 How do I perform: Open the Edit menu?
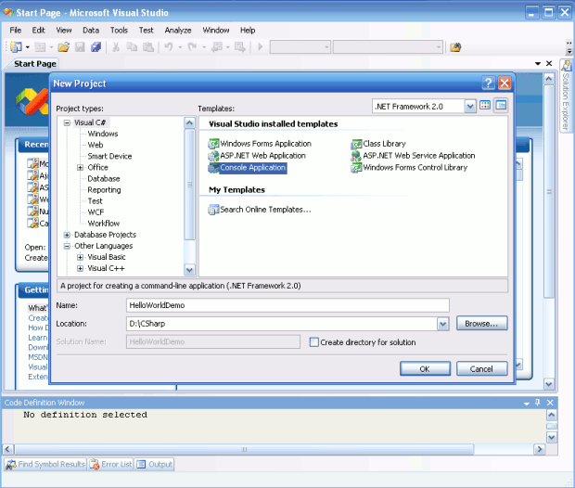(x=38, y=30)
